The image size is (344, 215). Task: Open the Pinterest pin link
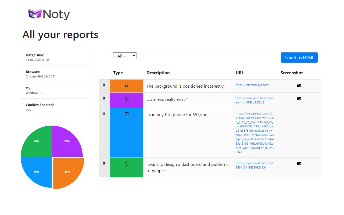[254, 165]
